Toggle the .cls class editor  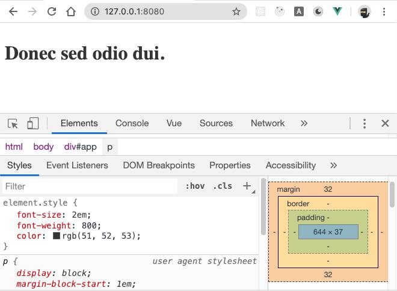[x=222, y=186]
